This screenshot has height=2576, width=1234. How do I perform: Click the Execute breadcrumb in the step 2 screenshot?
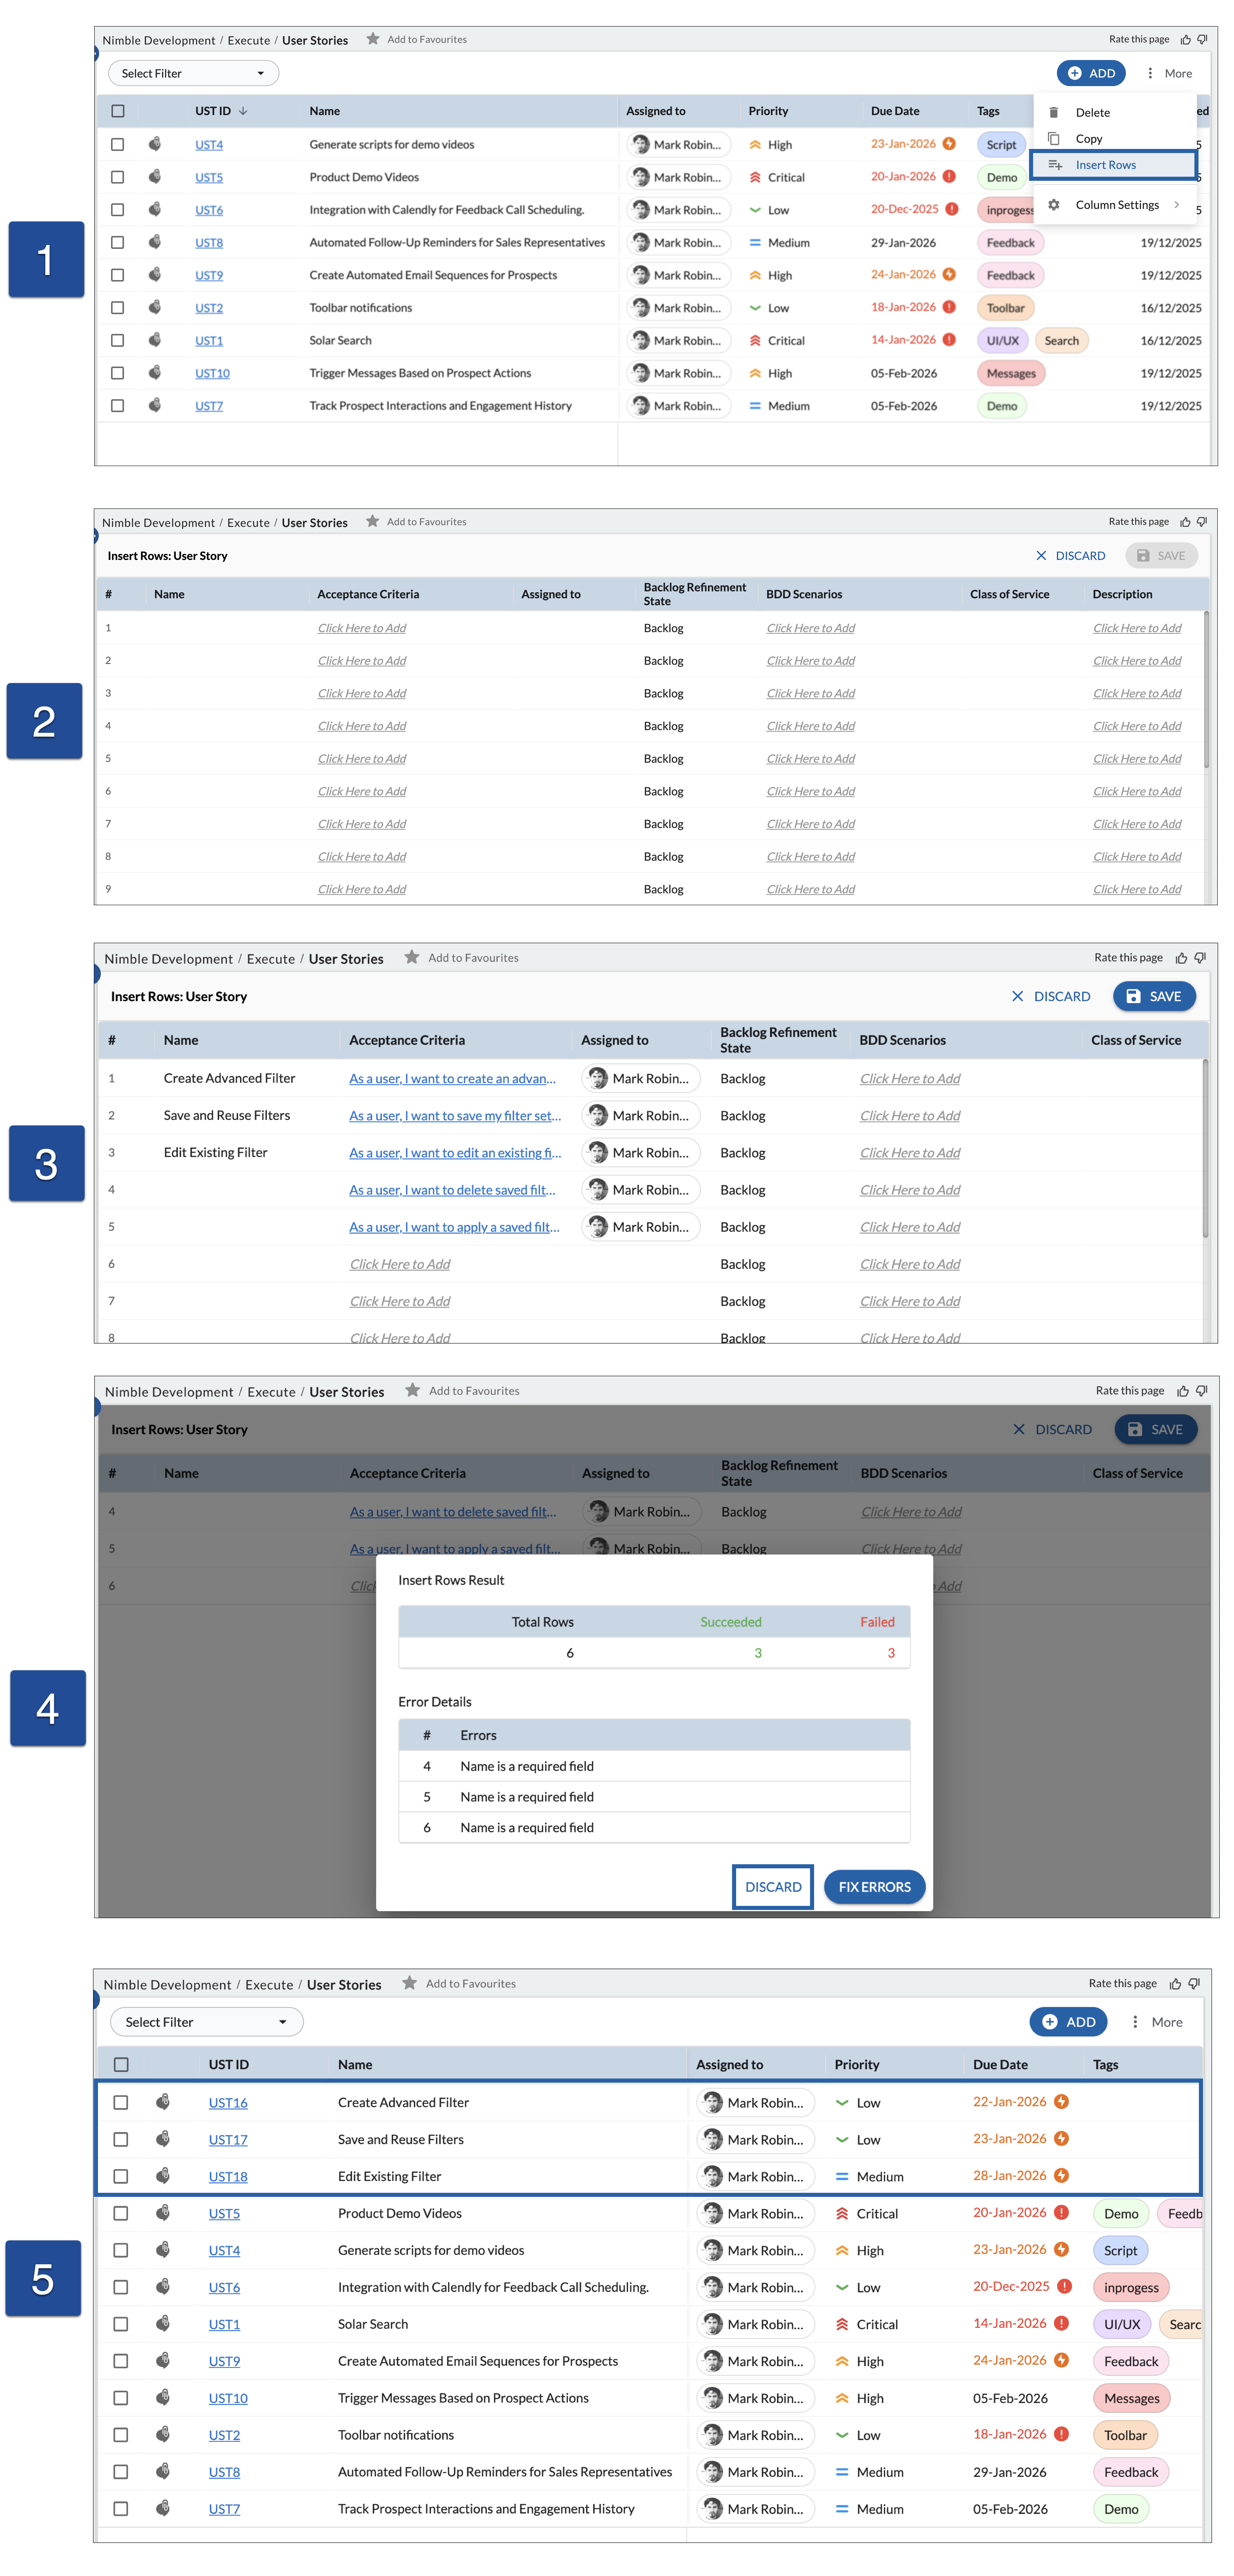click(248, 523)
